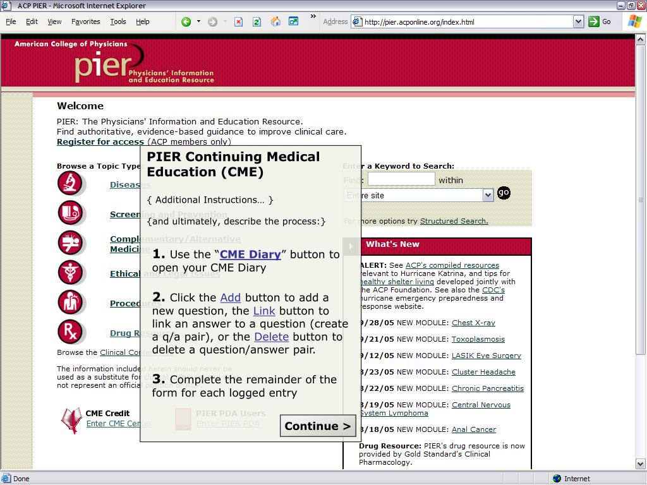This screenshot has height=485, width=647.
Task: Click the black round go button
Action: click(x=504, y=193)
